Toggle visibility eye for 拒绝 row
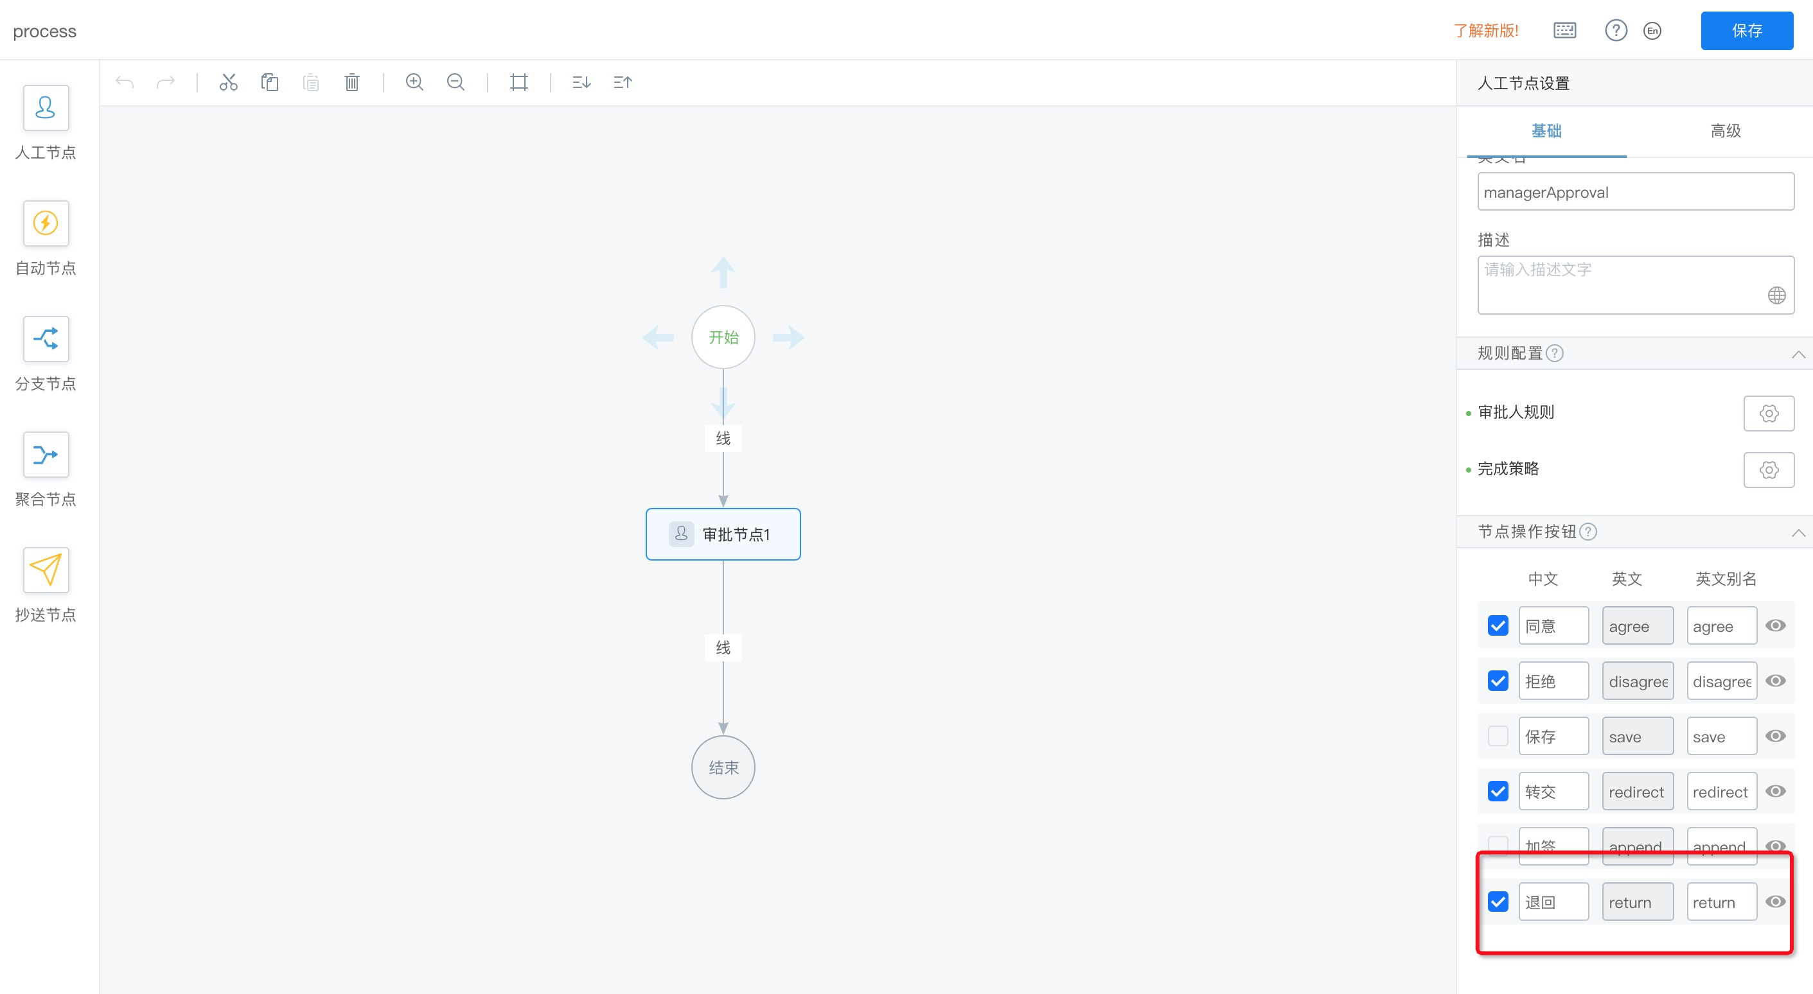 click(x=1775, y=680)
